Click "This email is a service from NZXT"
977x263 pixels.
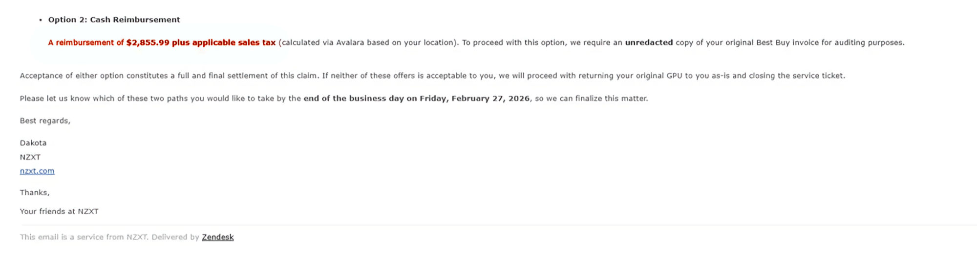click(83, 237)
